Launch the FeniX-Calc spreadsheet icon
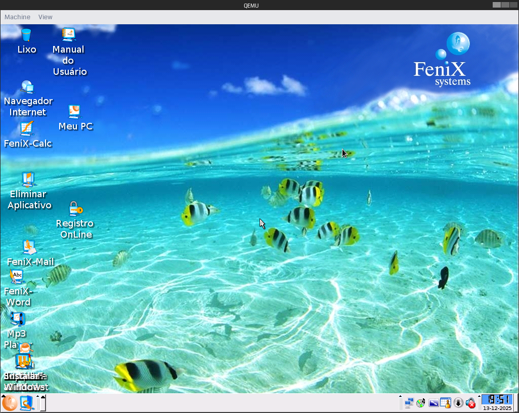 (x=27, y=129)
